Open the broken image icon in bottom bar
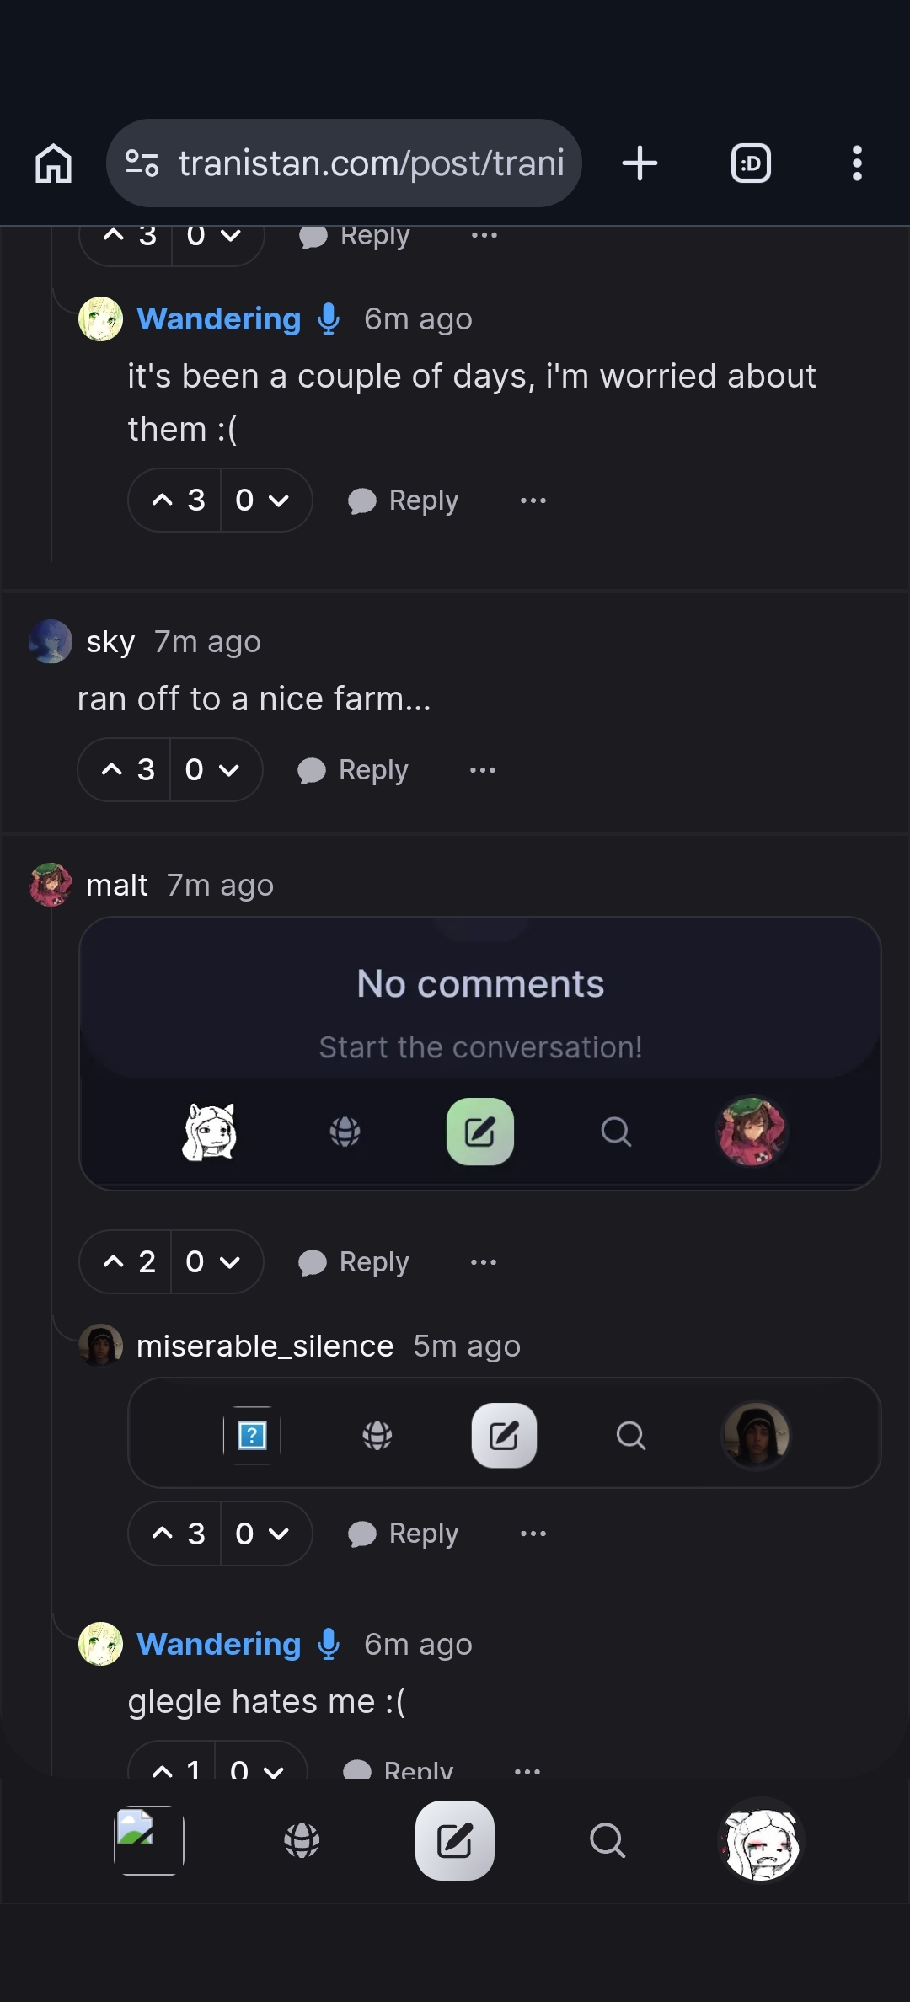Viewport: 910px width, 2002px height. (149, 1840)
